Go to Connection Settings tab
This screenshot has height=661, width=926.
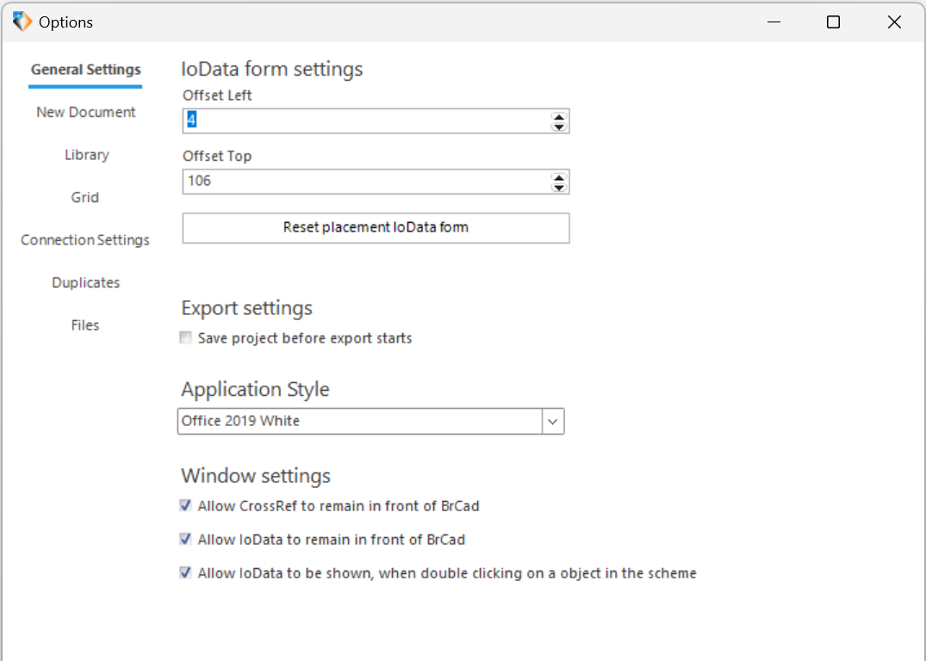point(85,239)
